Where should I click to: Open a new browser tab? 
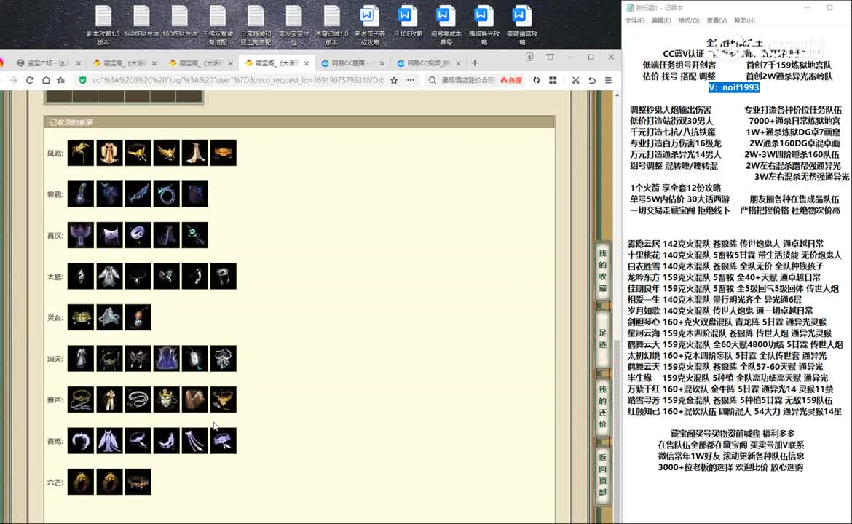click(x=474, y=63)
